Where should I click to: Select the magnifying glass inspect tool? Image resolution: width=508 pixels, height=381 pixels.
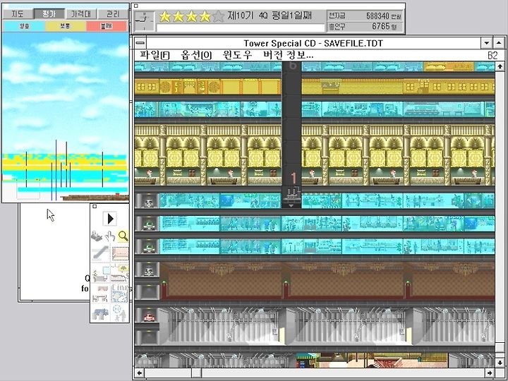click(x=123, y=236)
